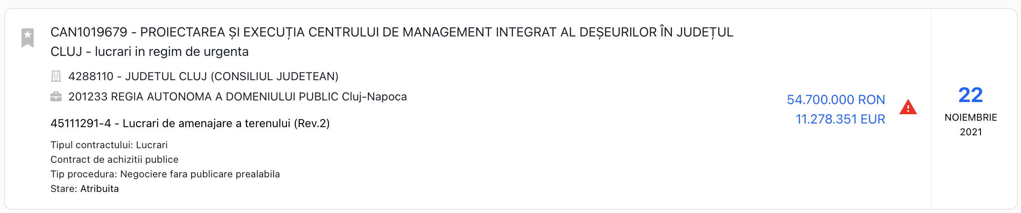The image size is (1021, 213).
Task: Click the 54.700.000 RON value
Action: coord(836,100)
